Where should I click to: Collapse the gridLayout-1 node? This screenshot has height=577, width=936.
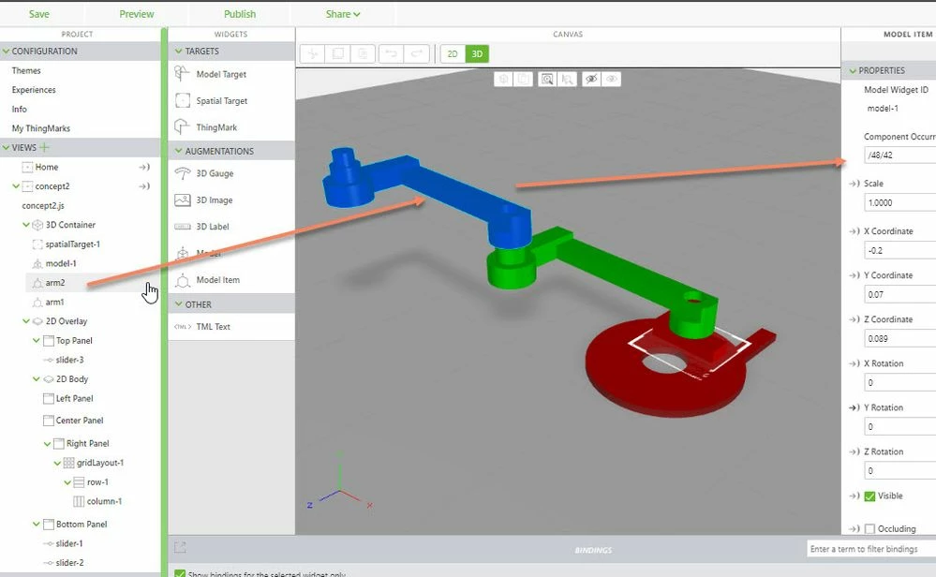tap(57, 463)
